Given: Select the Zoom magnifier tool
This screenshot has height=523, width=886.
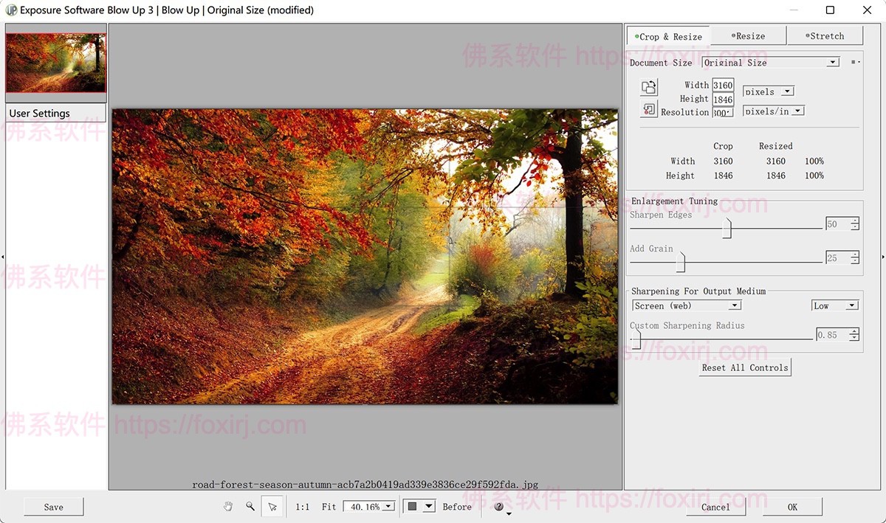Looking at the screenshot, I should coord(250,507).
